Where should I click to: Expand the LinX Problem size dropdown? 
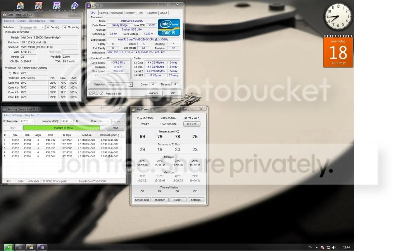click(27, 121)
